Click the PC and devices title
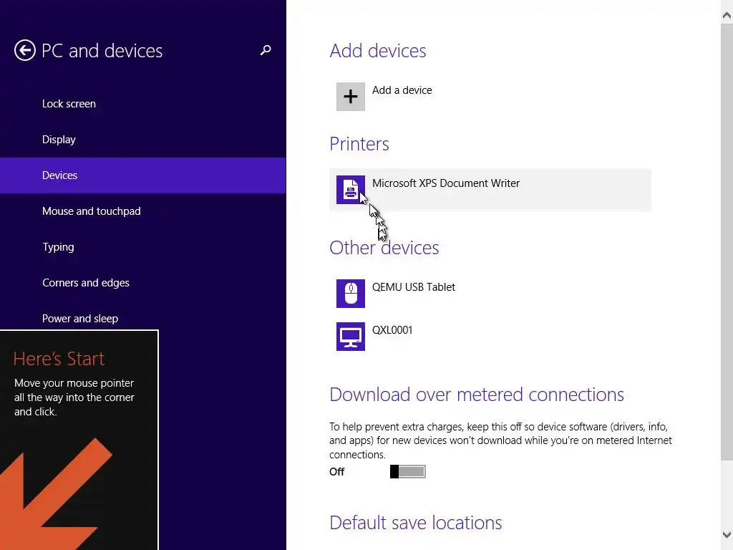Screen dimensions: 733x550 point(102,51)
